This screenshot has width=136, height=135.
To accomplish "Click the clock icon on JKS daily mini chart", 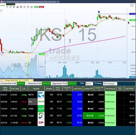I will 1,55.
